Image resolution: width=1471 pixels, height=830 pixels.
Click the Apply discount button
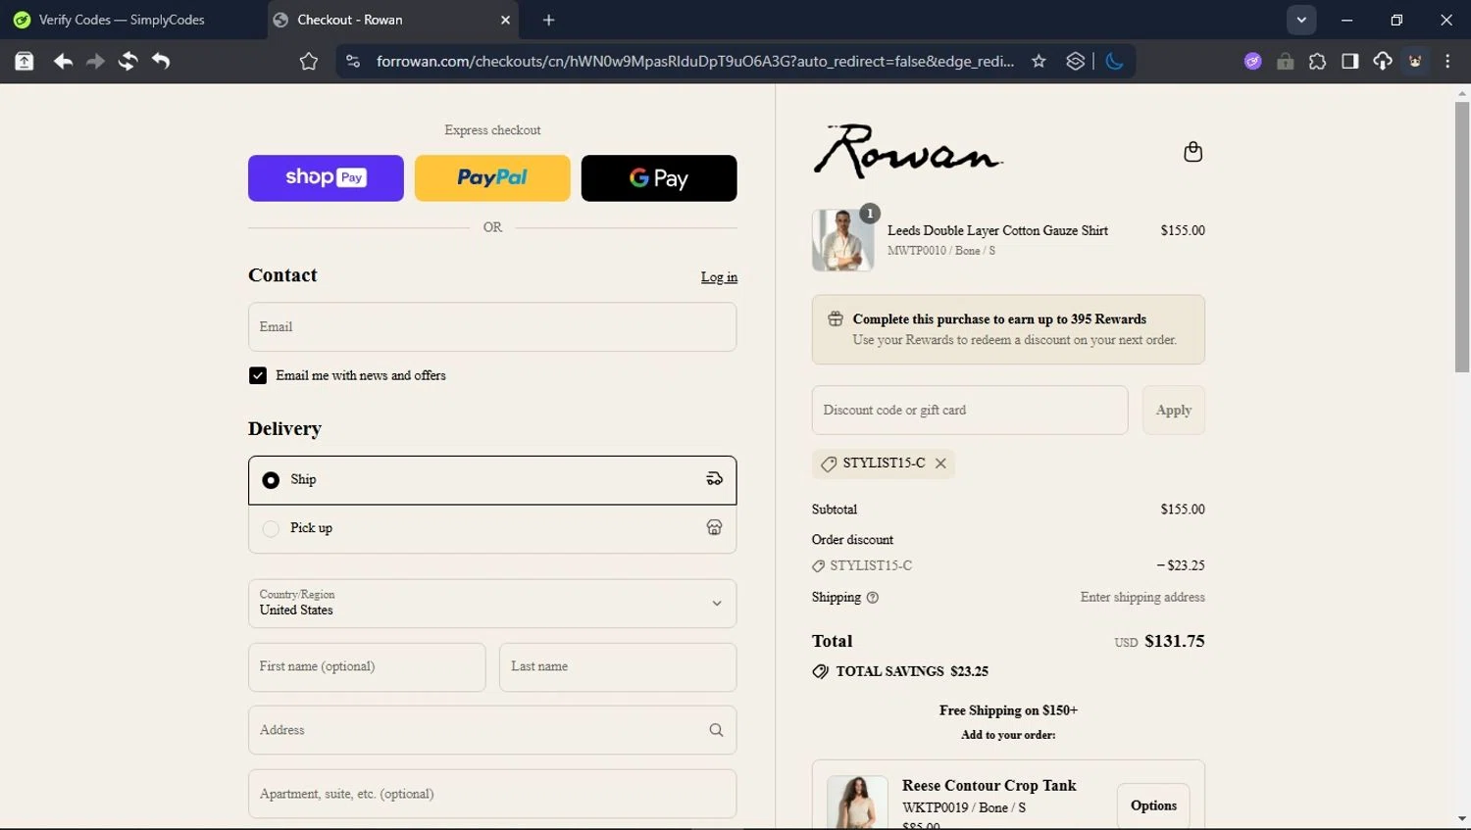click(x=1174, y=411)
